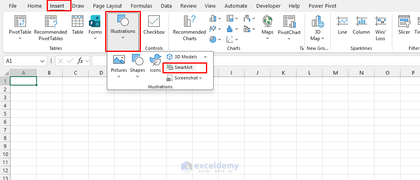Switch to the Draw tab
The height and width of the screenshot is (180, 420).
tap(78, 6)
